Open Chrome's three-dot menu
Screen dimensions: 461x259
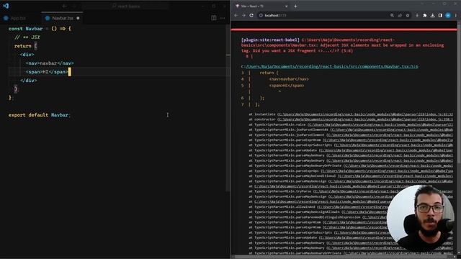coord(456,15)
